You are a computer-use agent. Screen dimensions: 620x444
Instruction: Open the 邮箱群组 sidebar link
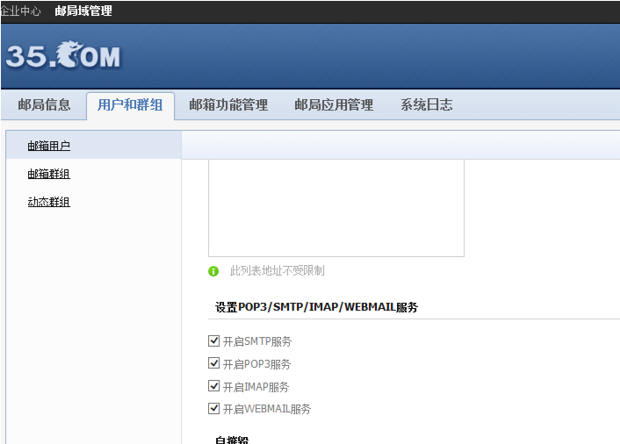49,174
